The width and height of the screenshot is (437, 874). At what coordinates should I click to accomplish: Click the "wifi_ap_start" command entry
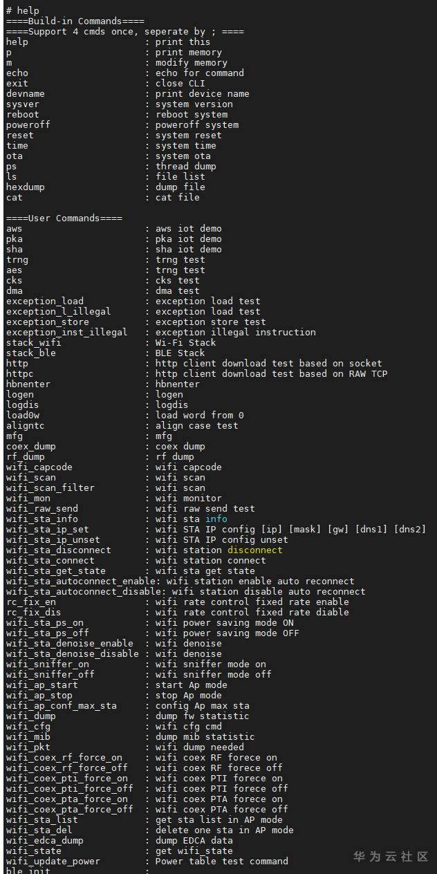pyautogui.click(x=41, y=685)
